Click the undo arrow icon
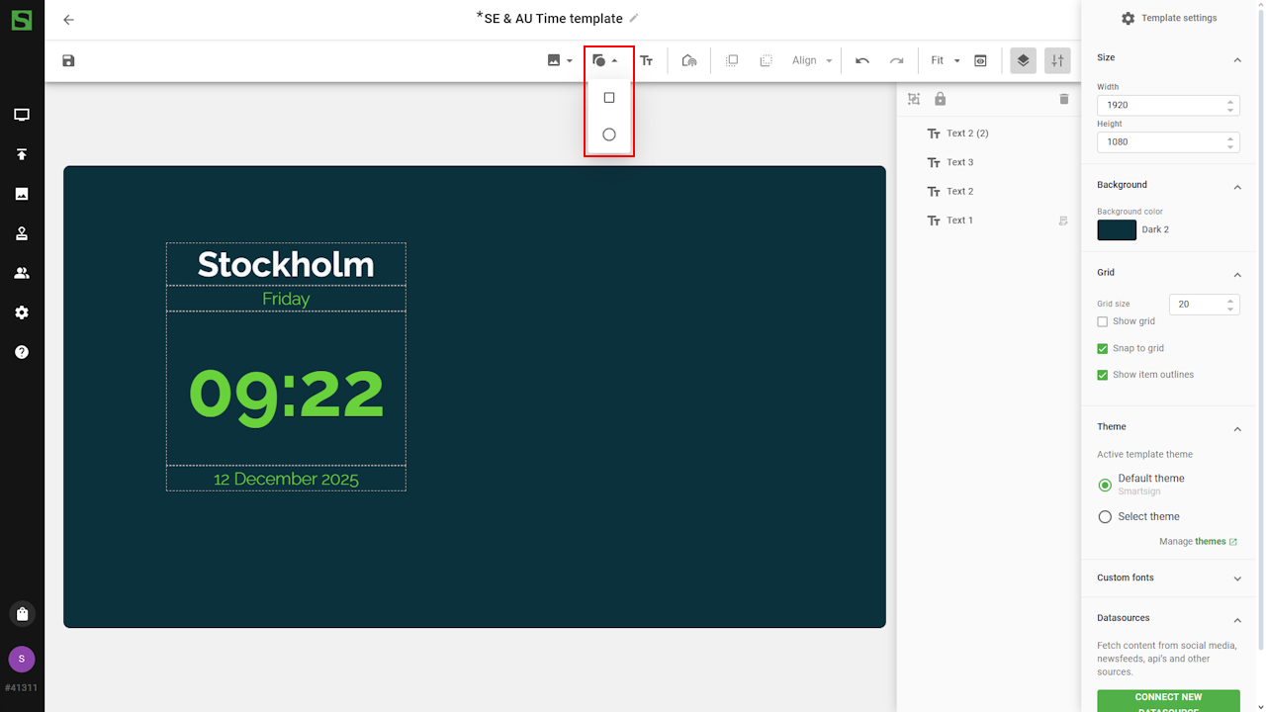 pyautogui.click(x=862, y=61)
